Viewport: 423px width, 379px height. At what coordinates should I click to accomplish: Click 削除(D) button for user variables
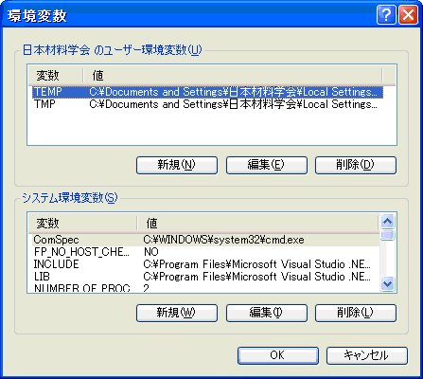tap(356, 165)
